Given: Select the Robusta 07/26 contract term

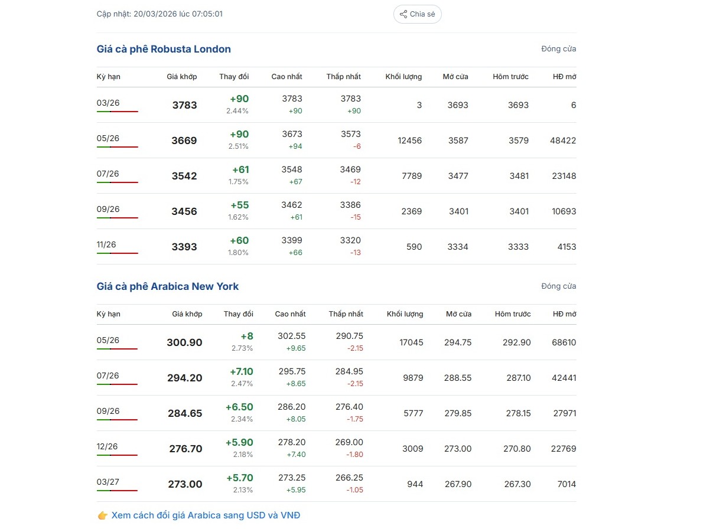Looking at the screenshot, I should pyautogui.click(x=108, y=174).
